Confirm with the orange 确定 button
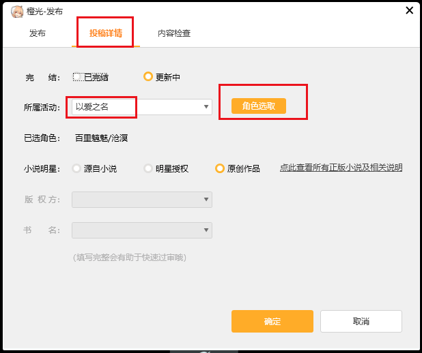422x353 pixels. point(272,322)
